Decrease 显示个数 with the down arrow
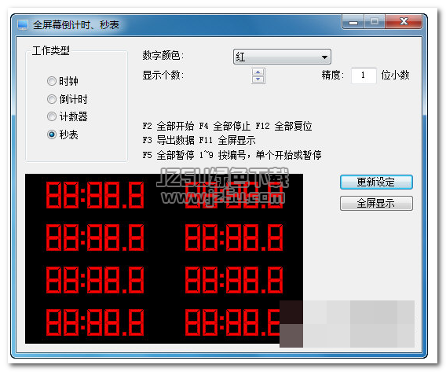 pyautogui.click(x=258, y=79)
